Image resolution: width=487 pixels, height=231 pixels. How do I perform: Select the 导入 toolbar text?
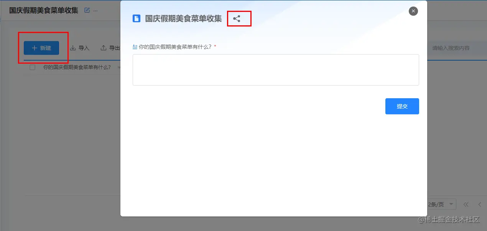coord(84,48)
